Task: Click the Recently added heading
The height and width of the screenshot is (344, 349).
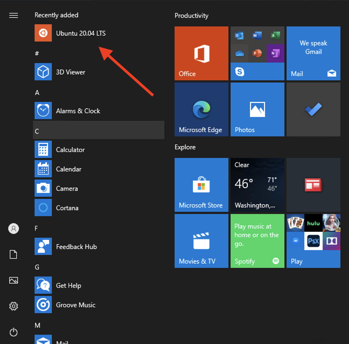Action: 57,15
